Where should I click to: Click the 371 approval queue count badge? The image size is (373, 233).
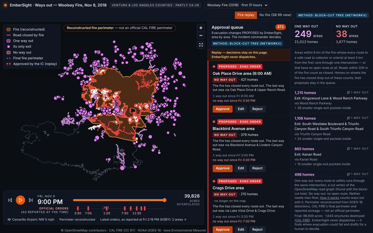click(x=280, y=27)
